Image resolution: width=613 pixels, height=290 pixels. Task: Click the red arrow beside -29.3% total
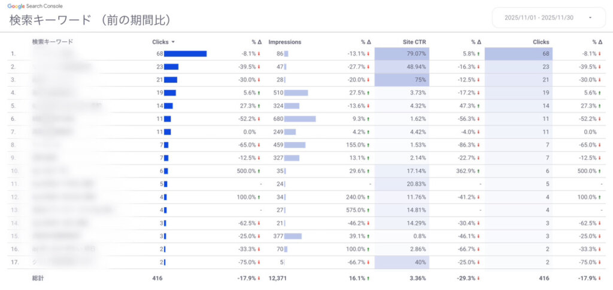click(x=479, y=278)
